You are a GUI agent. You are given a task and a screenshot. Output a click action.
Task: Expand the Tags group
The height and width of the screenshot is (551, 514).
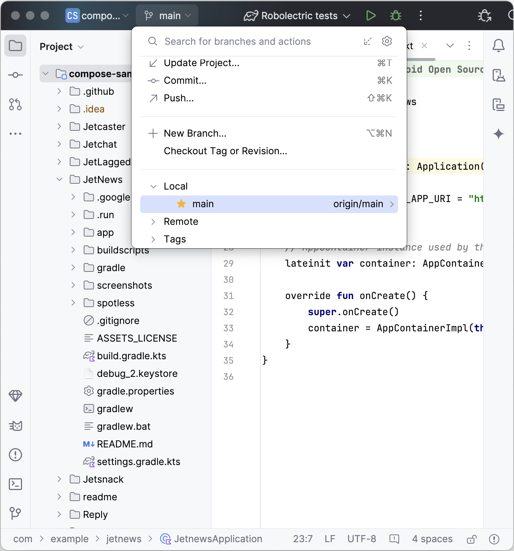click(153, 239)
